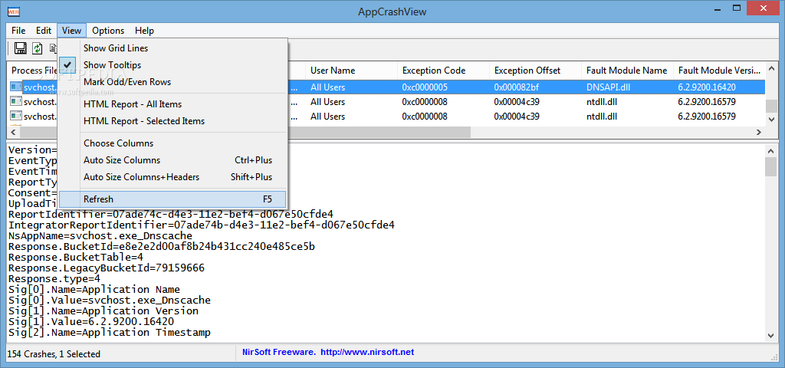This screenshot has height=368, width=785.
Task: Choose HTML Report - Selected Items
Action: click(x=172, y=121)
